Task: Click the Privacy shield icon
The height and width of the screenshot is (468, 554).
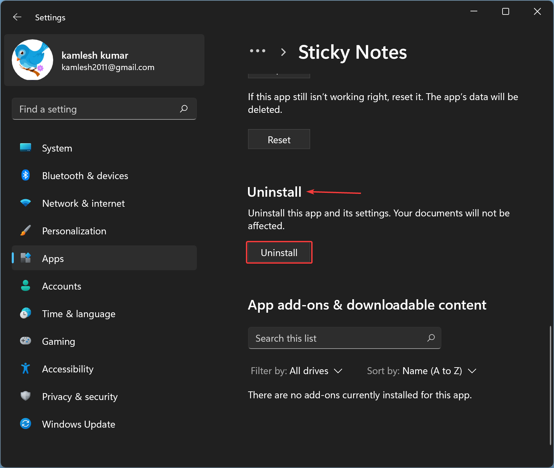Action: (26, 396)
